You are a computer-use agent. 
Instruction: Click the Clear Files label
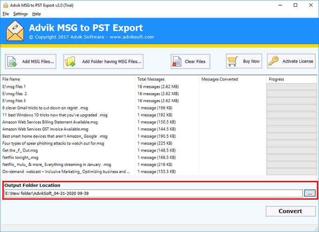pos(195,61)
